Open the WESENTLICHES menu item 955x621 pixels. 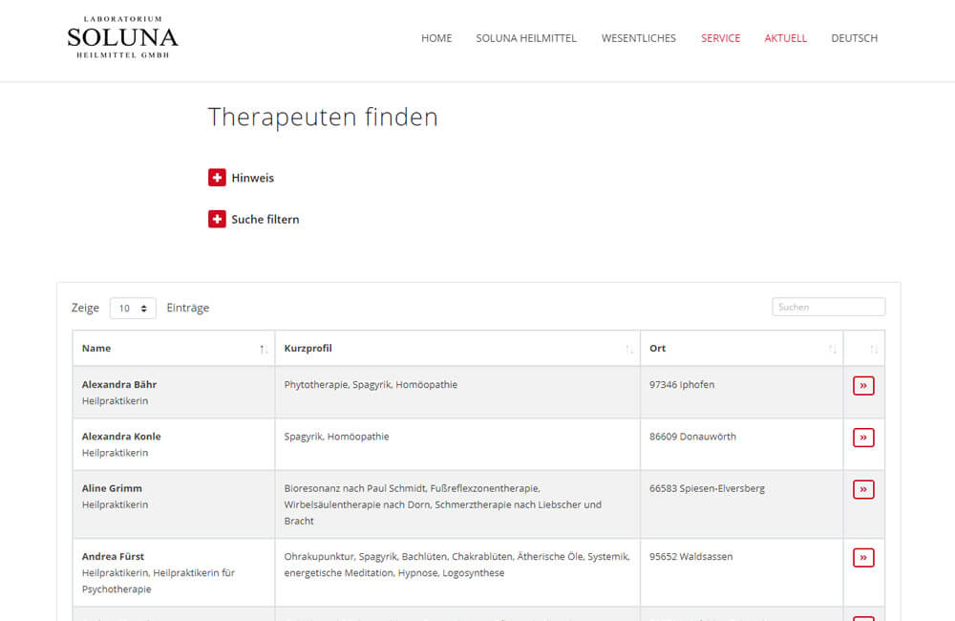[x=638, y=38]
